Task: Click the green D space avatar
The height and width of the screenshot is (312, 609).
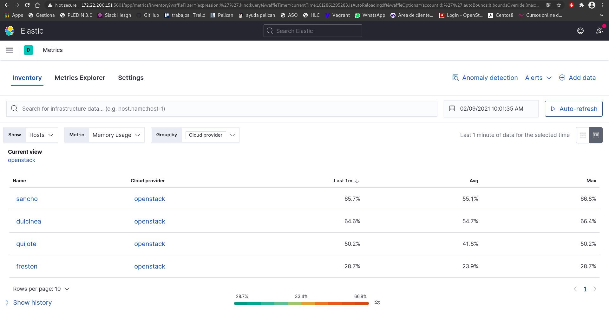Action: (29, 50)
